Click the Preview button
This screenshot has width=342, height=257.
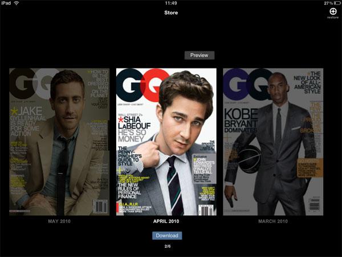199,55
